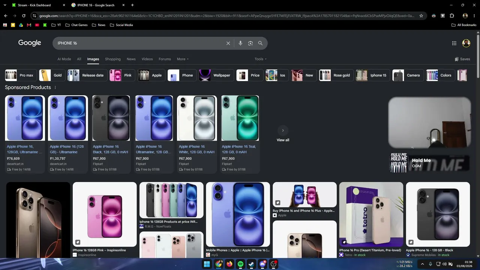Expand the More search categories dropdown
Viewport: 480px width, 270px height.
[x=183, y=59]
